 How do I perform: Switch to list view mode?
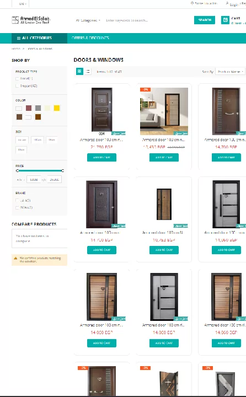[88, 71]
